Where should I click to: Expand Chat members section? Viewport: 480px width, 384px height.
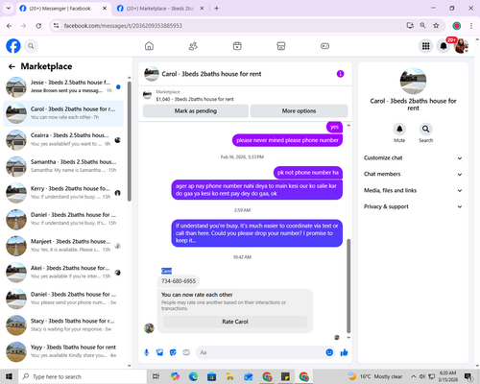(413, 174)
